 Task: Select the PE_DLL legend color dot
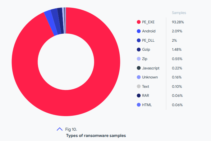pyautogui.click(x=139, y=40)
